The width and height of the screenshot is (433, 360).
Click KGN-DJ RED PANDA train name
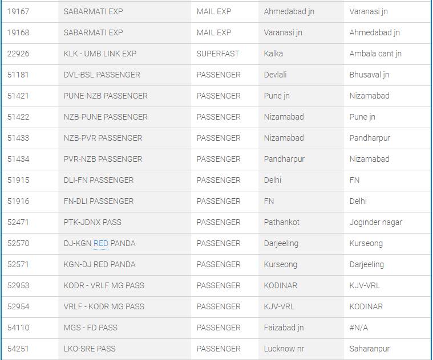click(99, 264)
